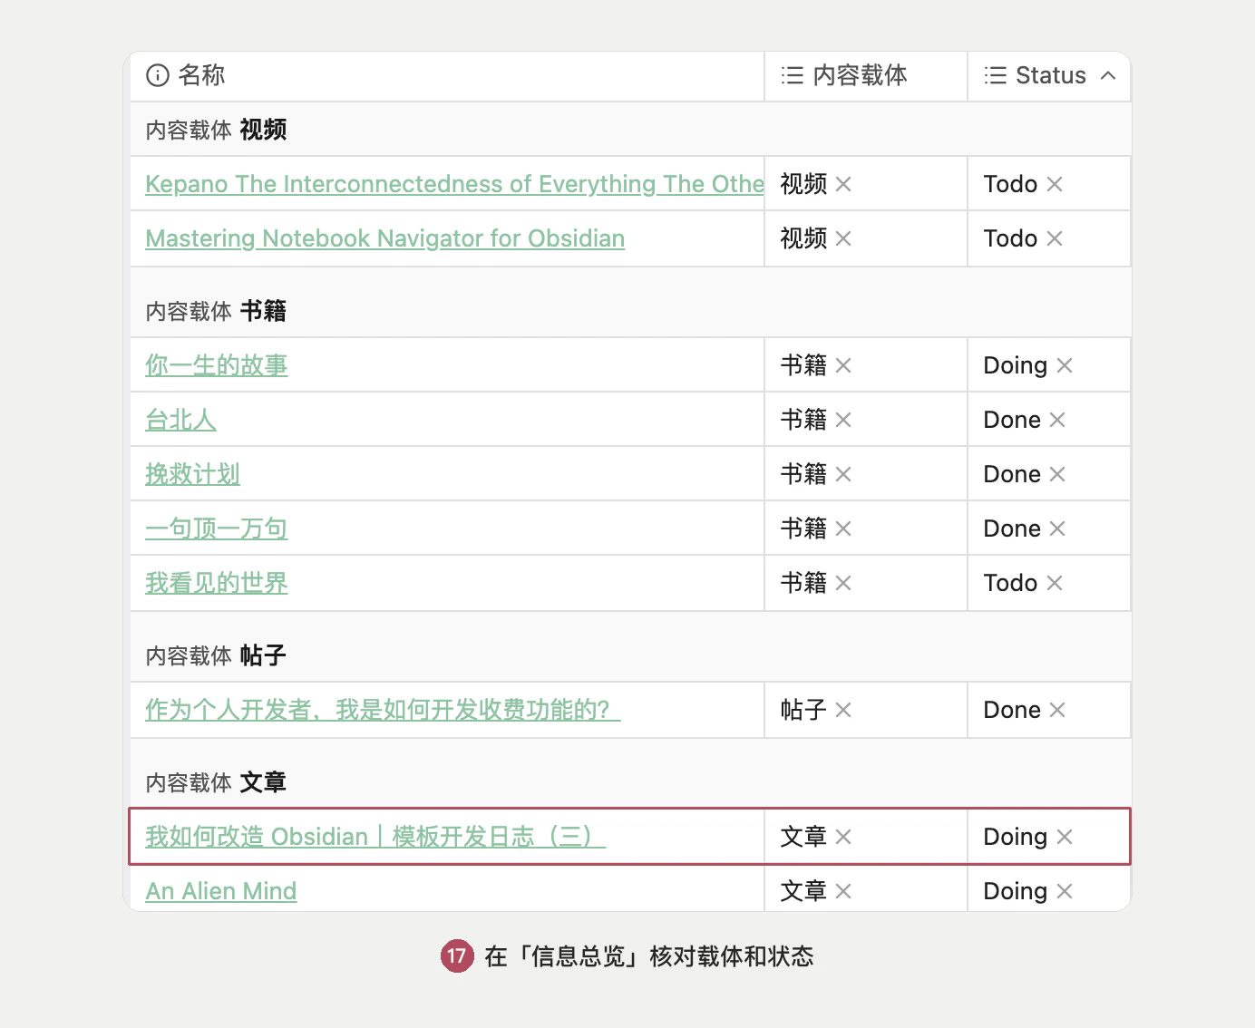Open 作为个人开发者，我是如何开发收费功能的？ link
Viewport: 1255px width, 1028px height.
[x=383, y=710]
